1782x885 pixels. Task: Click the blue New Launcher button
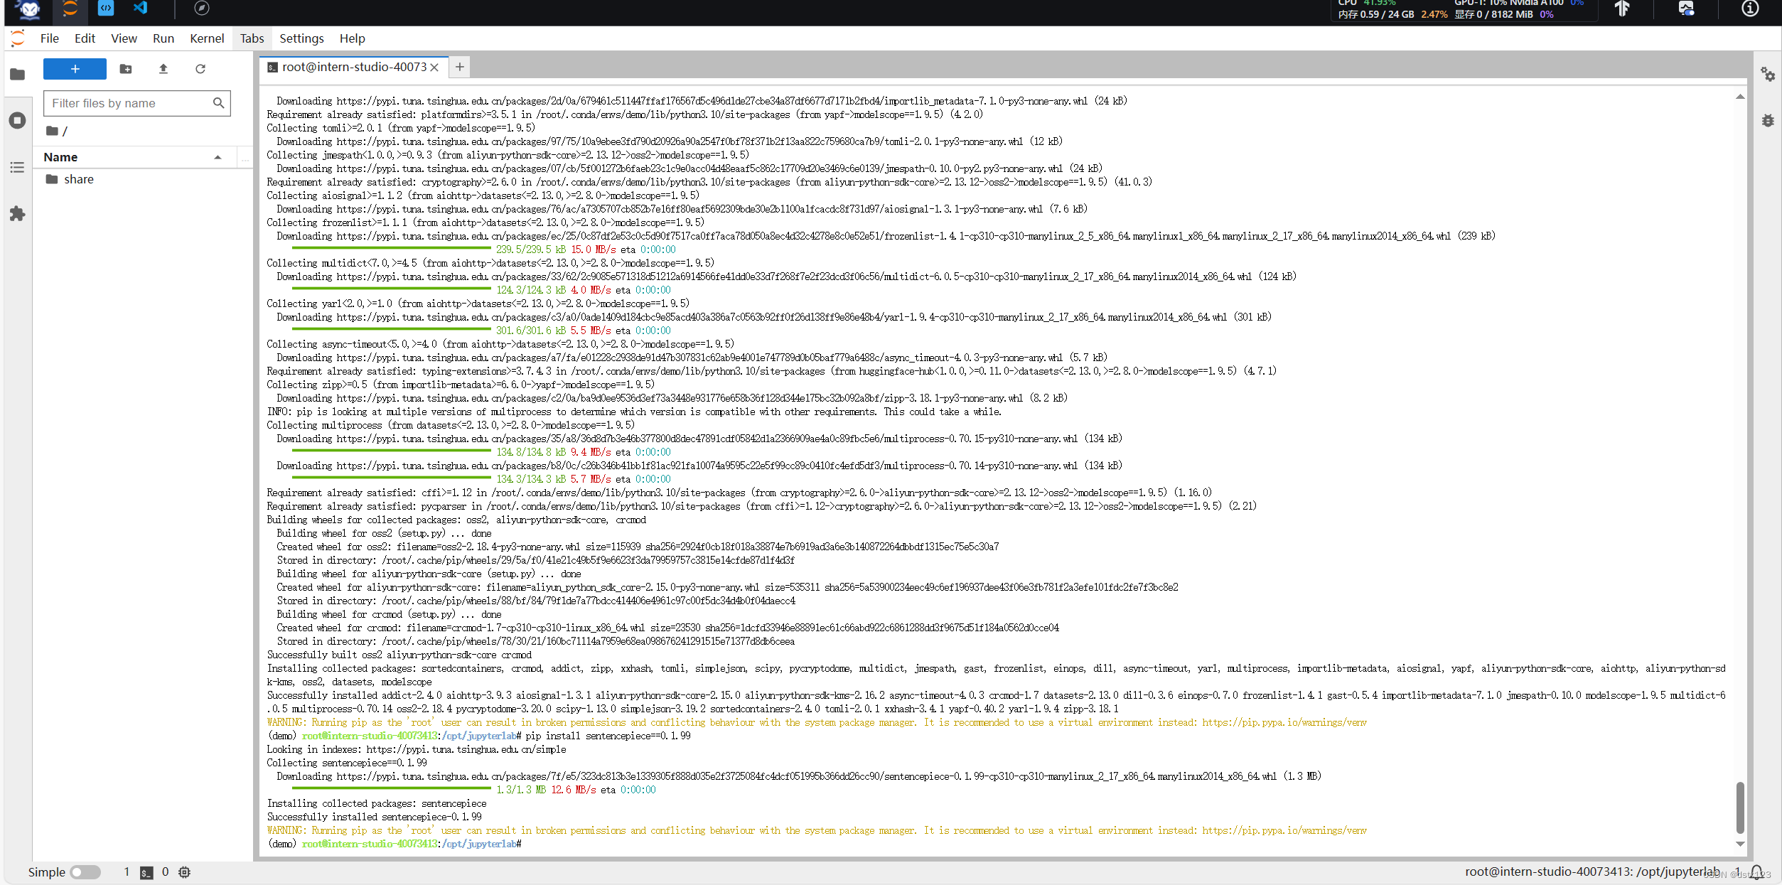(75, 69)
